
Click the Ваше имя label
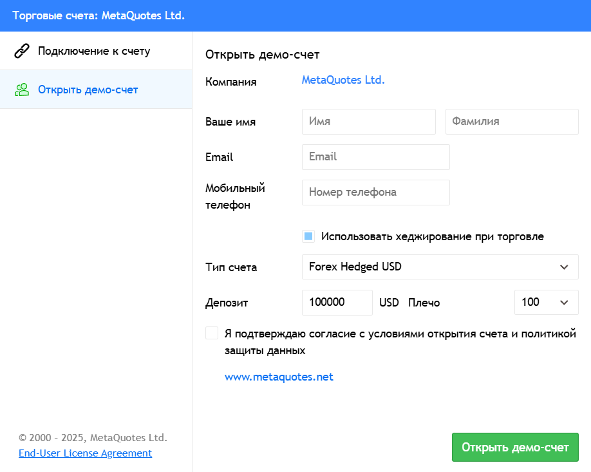[x=230, y=122]
